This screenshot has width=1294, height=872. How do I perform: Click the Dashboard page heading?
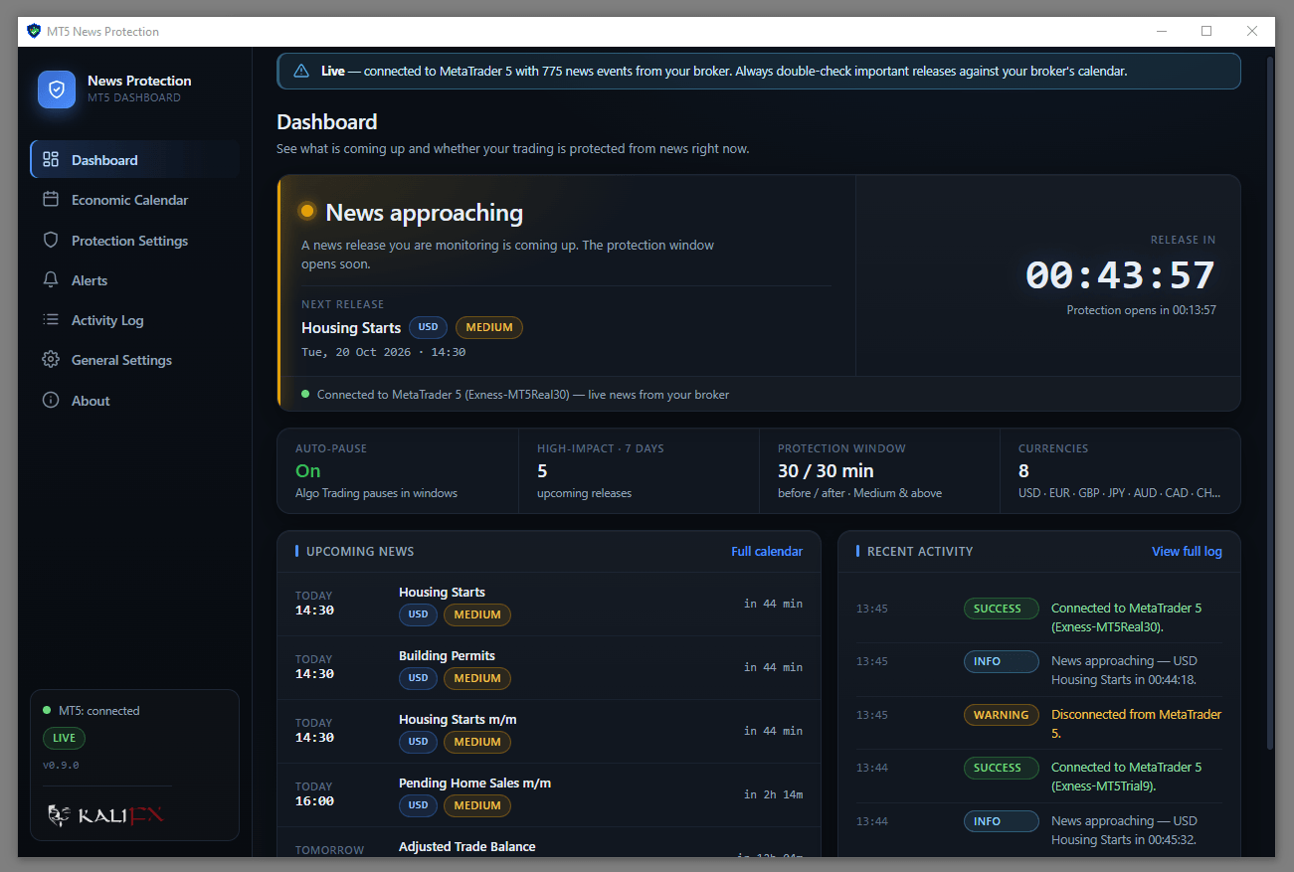coord(327,122)
